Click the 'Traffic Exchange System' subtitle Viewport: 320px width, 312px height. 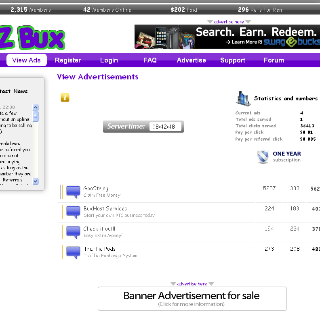tap(110, 256)
